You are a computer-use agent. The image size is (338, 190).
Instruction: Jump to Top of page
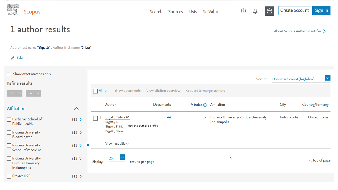click(x=320, y=160)
